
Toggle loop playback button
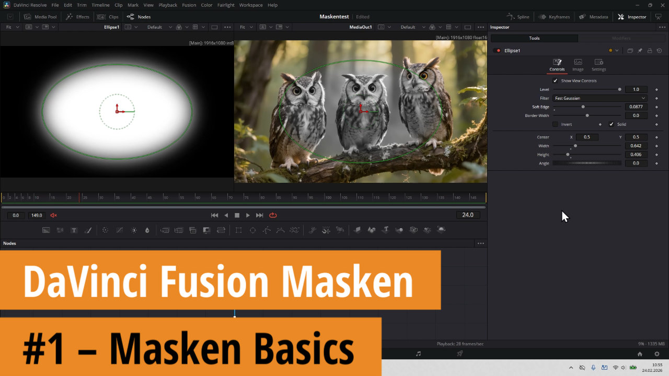pos(273,215)
